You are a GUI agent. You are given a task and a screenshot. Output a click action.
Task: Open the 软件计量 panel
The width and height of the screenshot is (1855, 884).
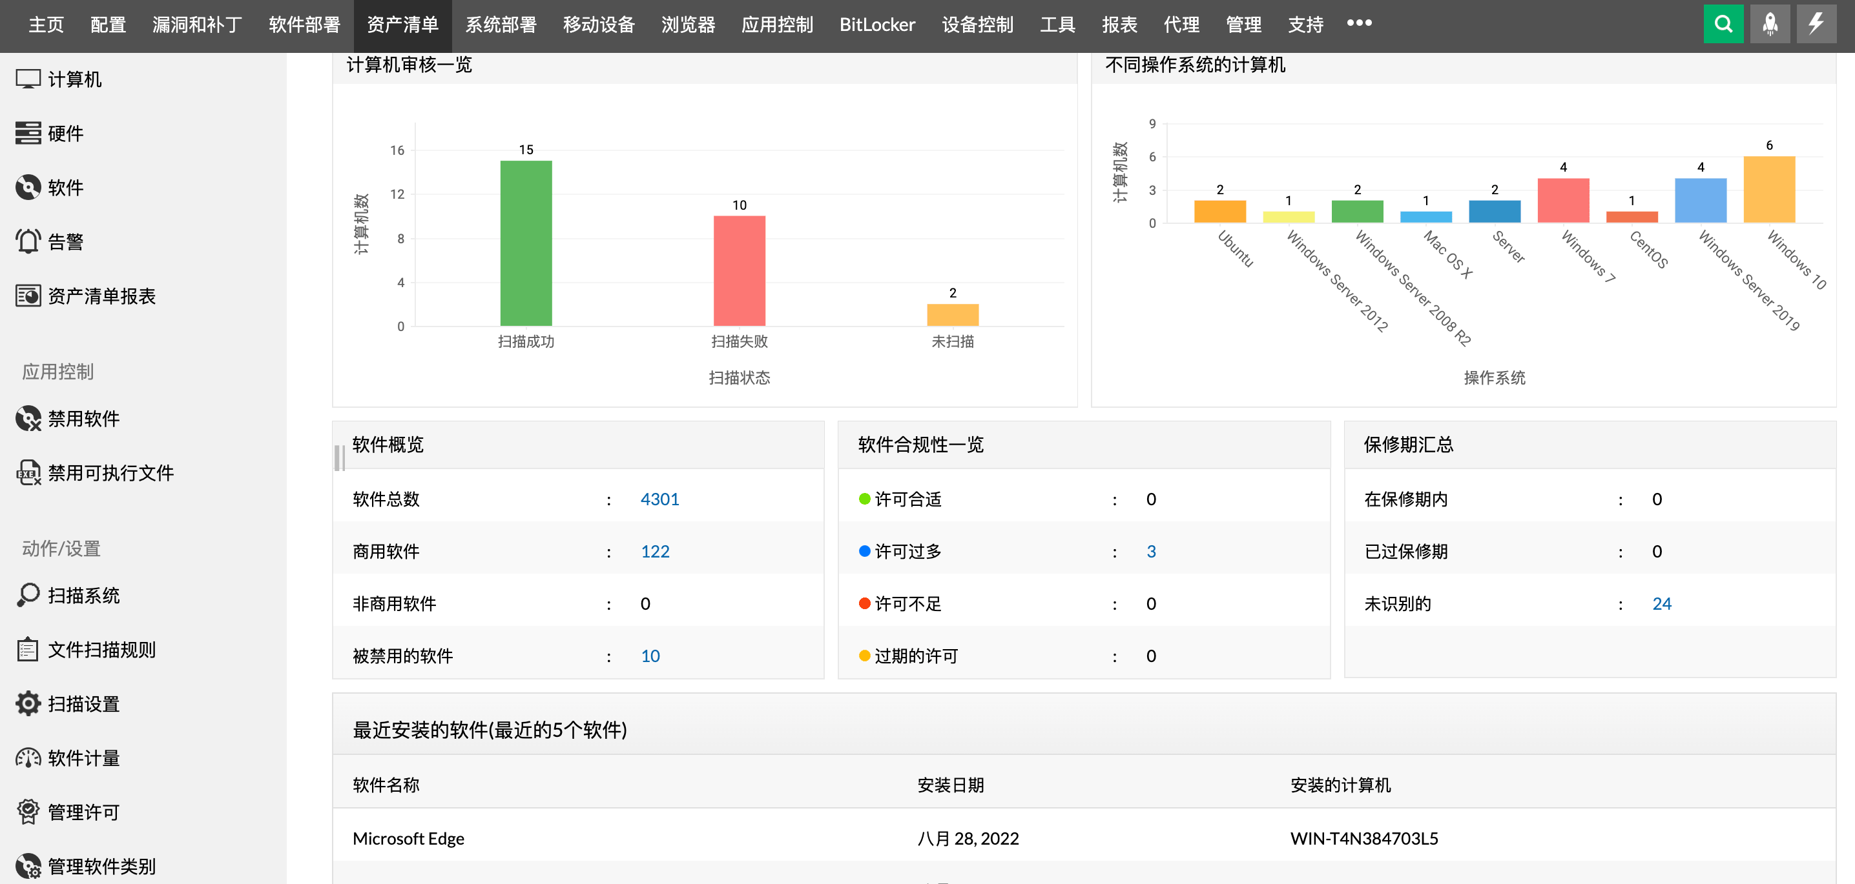click(x=82, y=758)
